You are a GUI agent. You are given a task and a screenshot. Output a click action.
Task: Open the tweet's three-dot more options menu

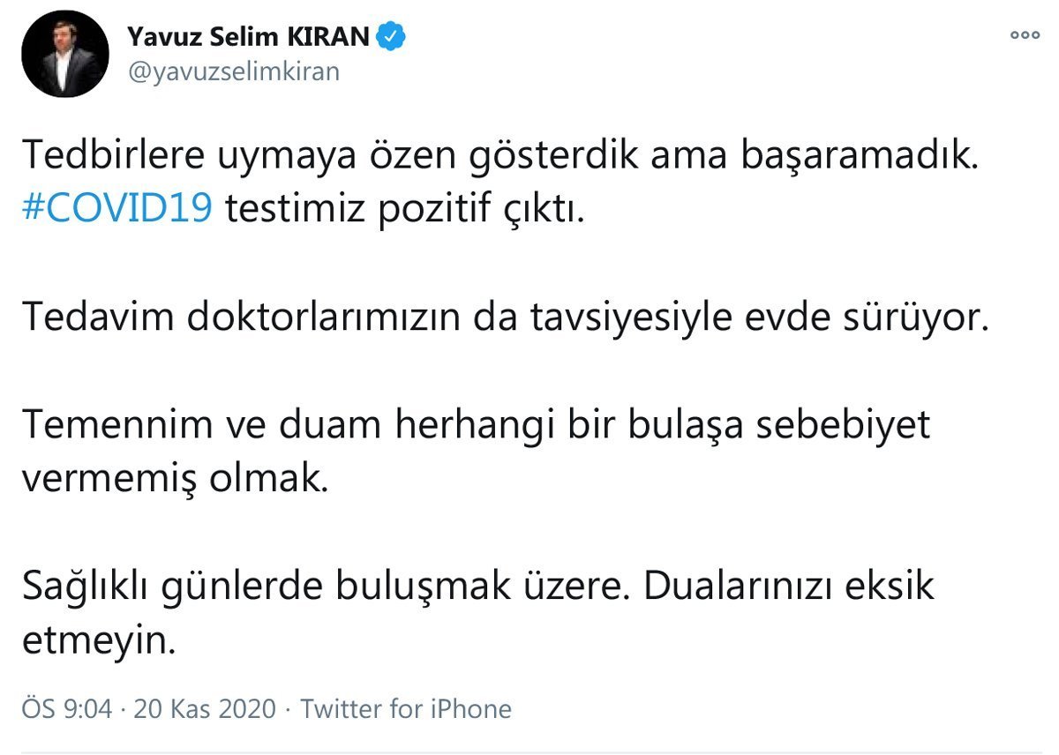click(1025, 36)
